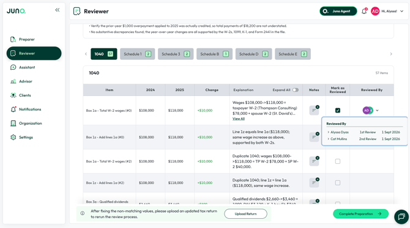Click the Upload Return button
Viewport: 410px width, 228px height.
pos(245,214)
